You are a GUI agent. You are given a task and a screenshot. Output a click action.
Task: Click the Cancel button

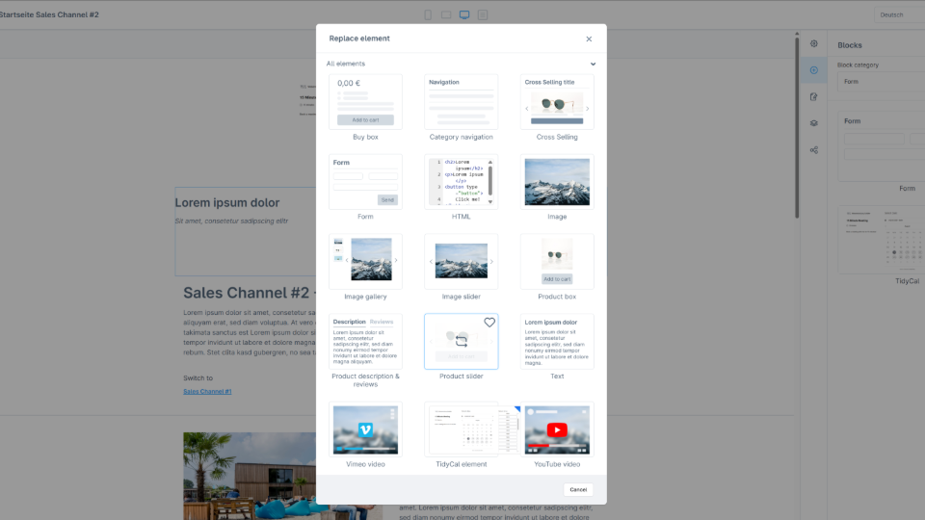[x=577, y=489]
